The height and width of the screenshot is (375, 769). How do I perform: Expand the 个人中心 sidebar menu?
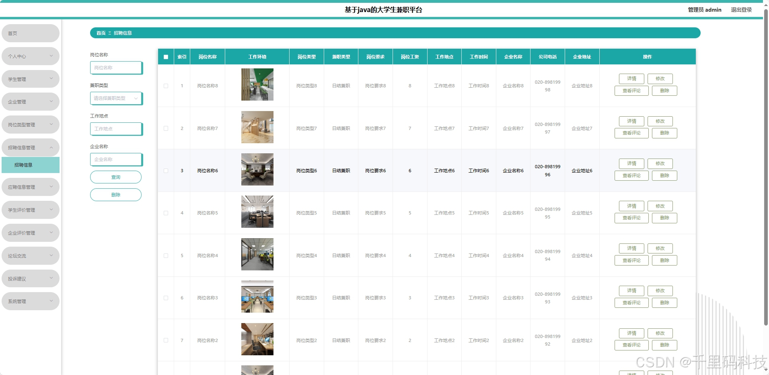[x=31, y=56]
